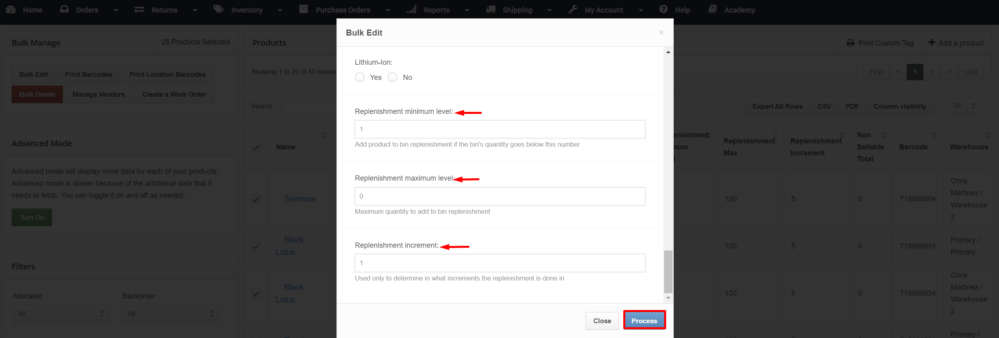Close the Bulk Edit dialog with the X

(661, 32)
